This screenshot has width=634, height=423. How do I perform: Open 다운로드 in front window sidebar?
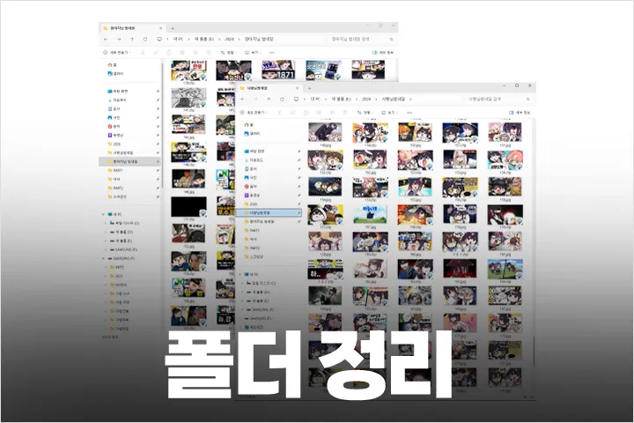254,160
